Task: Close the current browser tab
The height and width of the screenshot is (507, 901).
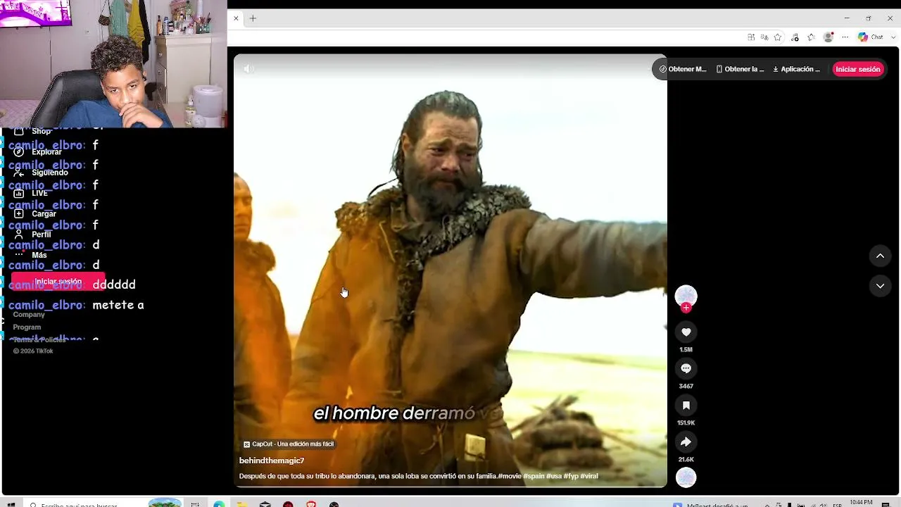Action: (236, 18)
